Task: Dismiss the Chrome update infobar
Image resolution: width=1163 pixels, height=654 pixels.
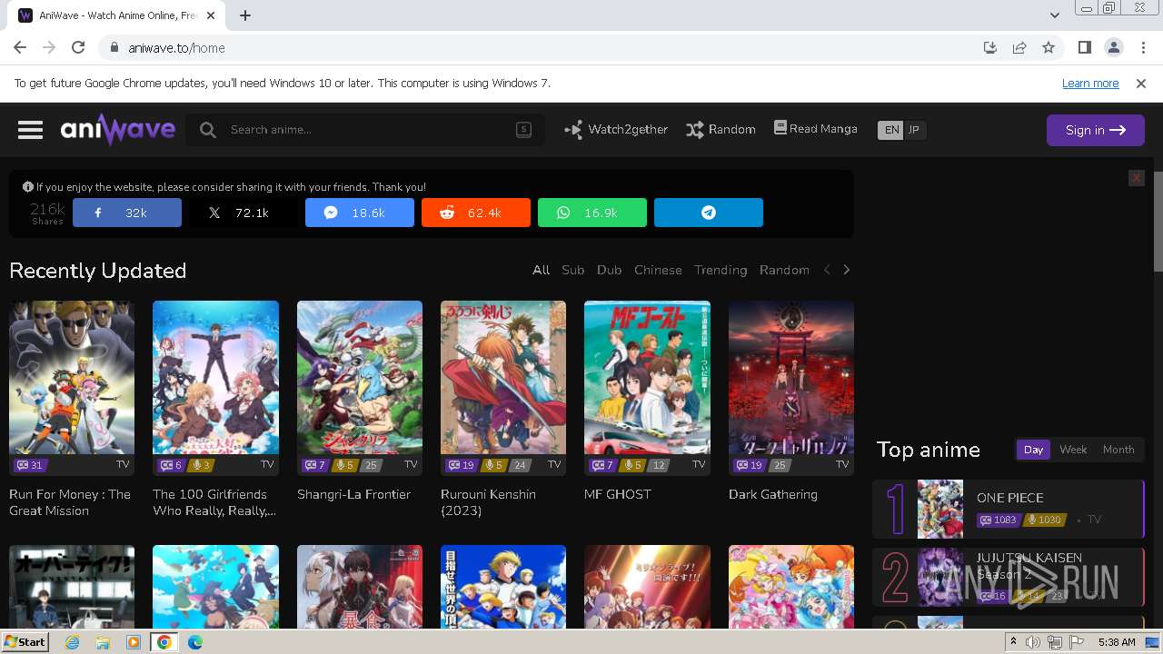Action: (x=1141, y=83)
